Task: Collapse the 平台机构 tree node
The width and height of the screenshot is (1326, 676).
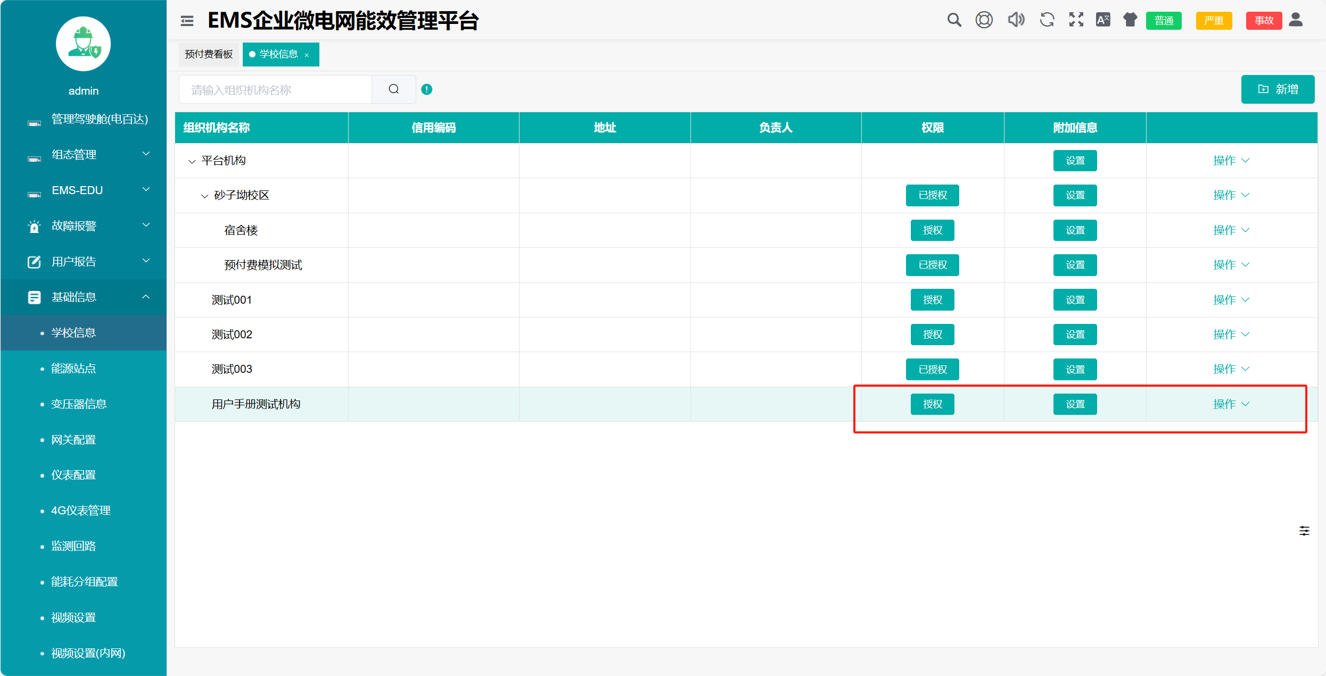Action: [x=192, y=161]
